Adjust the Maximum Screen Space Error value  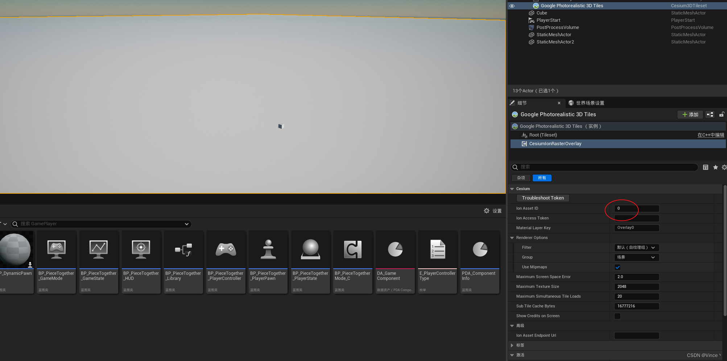pyautogui.click(x=636, y=277)
